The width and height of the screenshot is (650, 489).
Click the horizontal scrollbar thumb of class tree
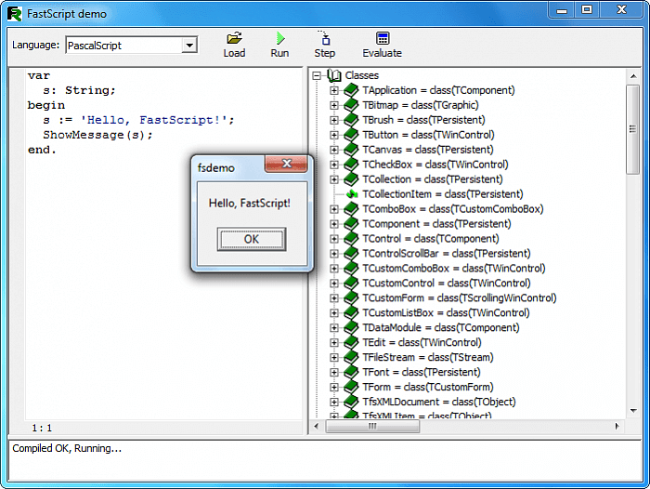pos(372,427)
